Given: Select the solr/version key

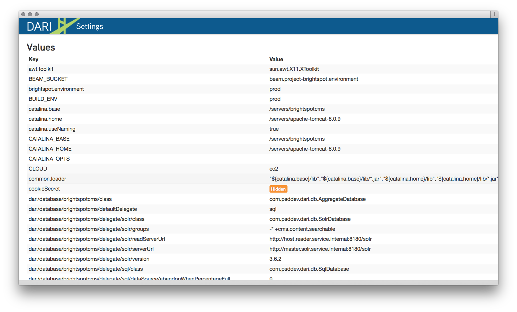Looking at the screenshot, I should [89, 259].
